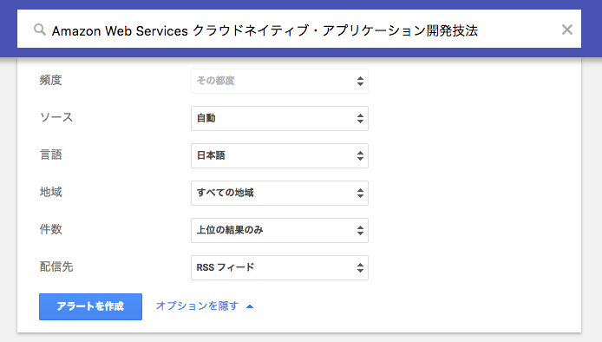This screenshot has height=342, width=602.
Task: Click the 頻度 label
Action: pos(50,80)
